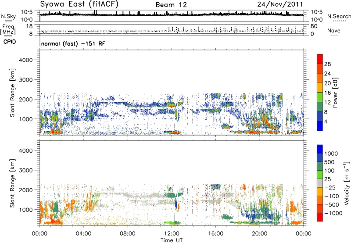The image size is (351, 243).
Task: Click the '16:00' time tick label
Action: (215, 234)
